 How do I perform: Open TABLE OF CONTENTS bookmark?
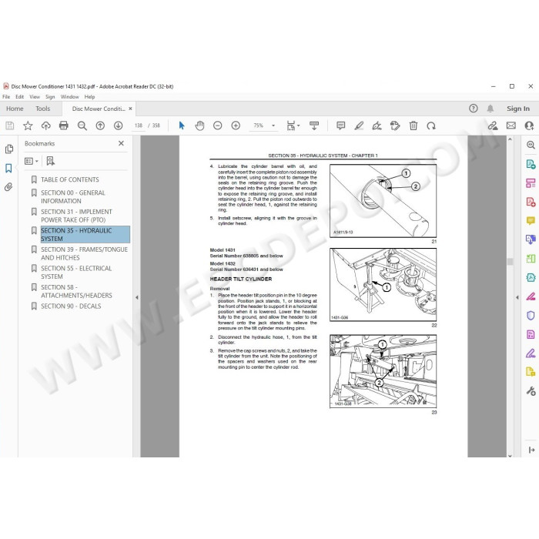pyautogui.click(x=70, y=179)
